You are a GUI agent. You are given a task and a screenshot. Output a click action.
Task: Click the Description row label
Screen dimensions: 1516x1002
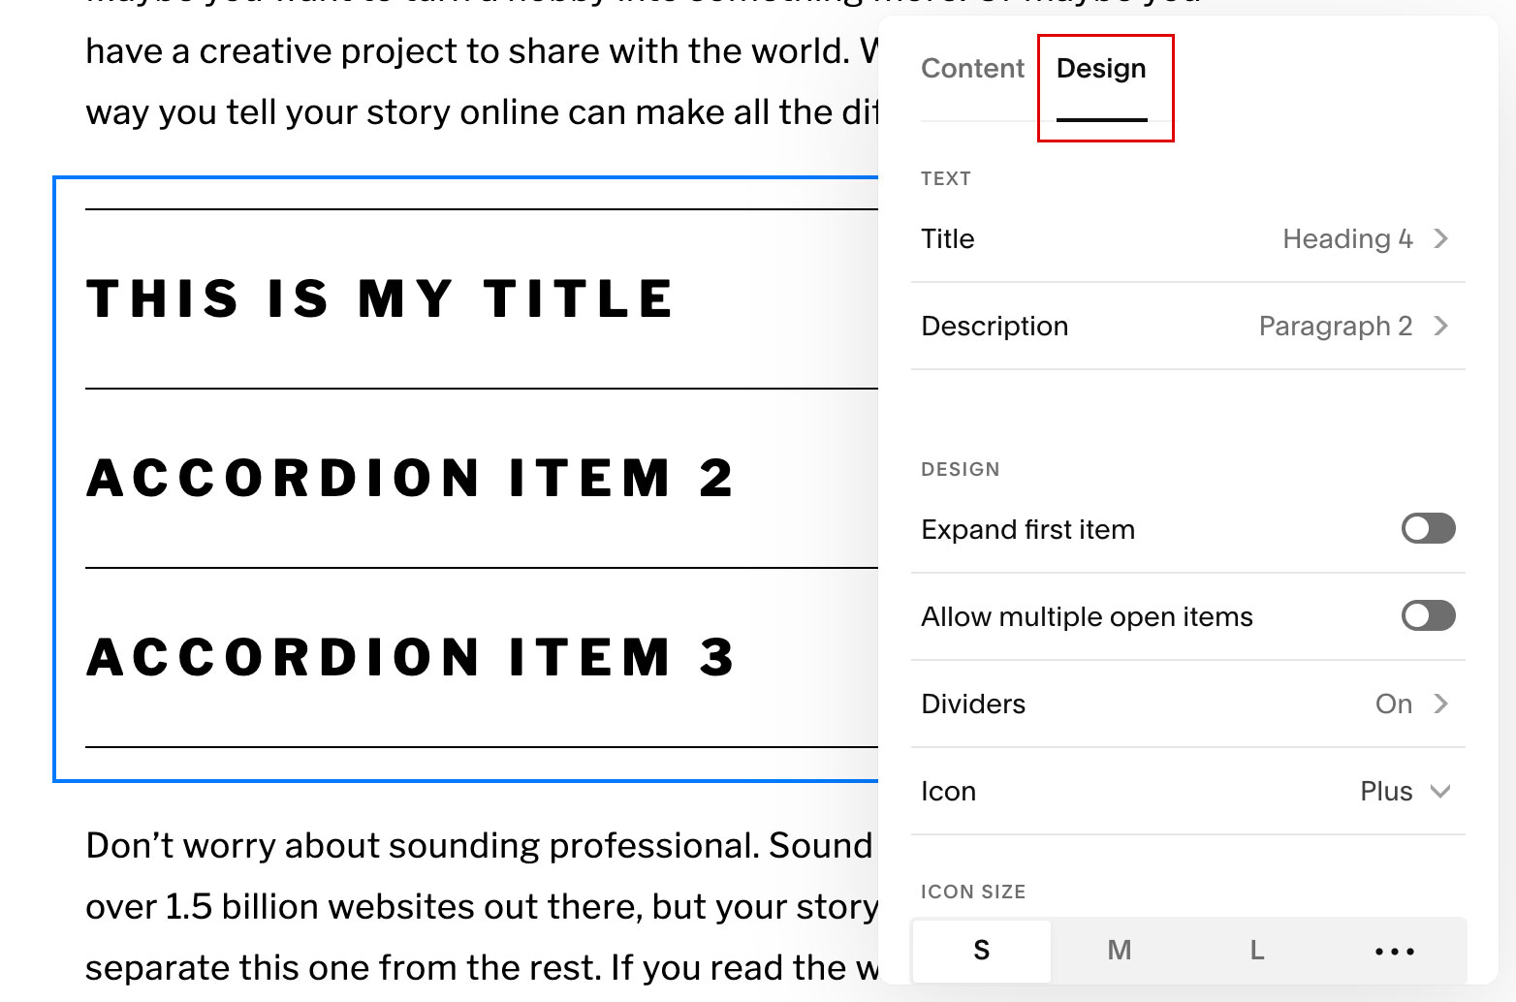(x=995, y=326)
